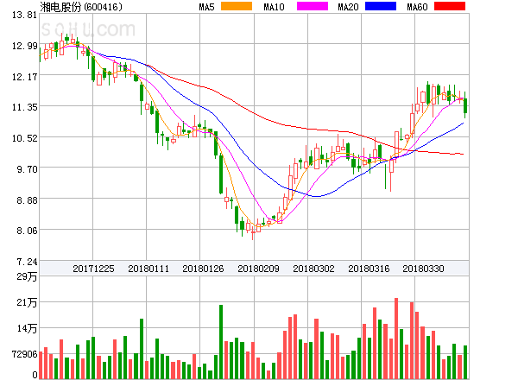The width and height of the screenshot is (518, 380).
Task: Click the tallest red volume bar
Action: [x=396, y=339]
